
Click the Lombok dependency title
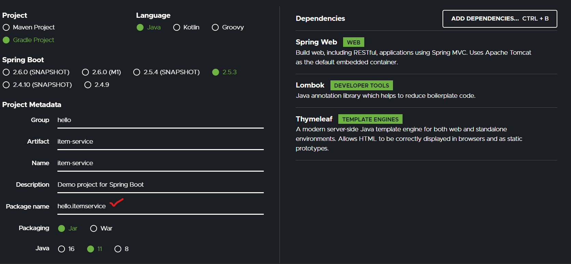click(310, 85)
